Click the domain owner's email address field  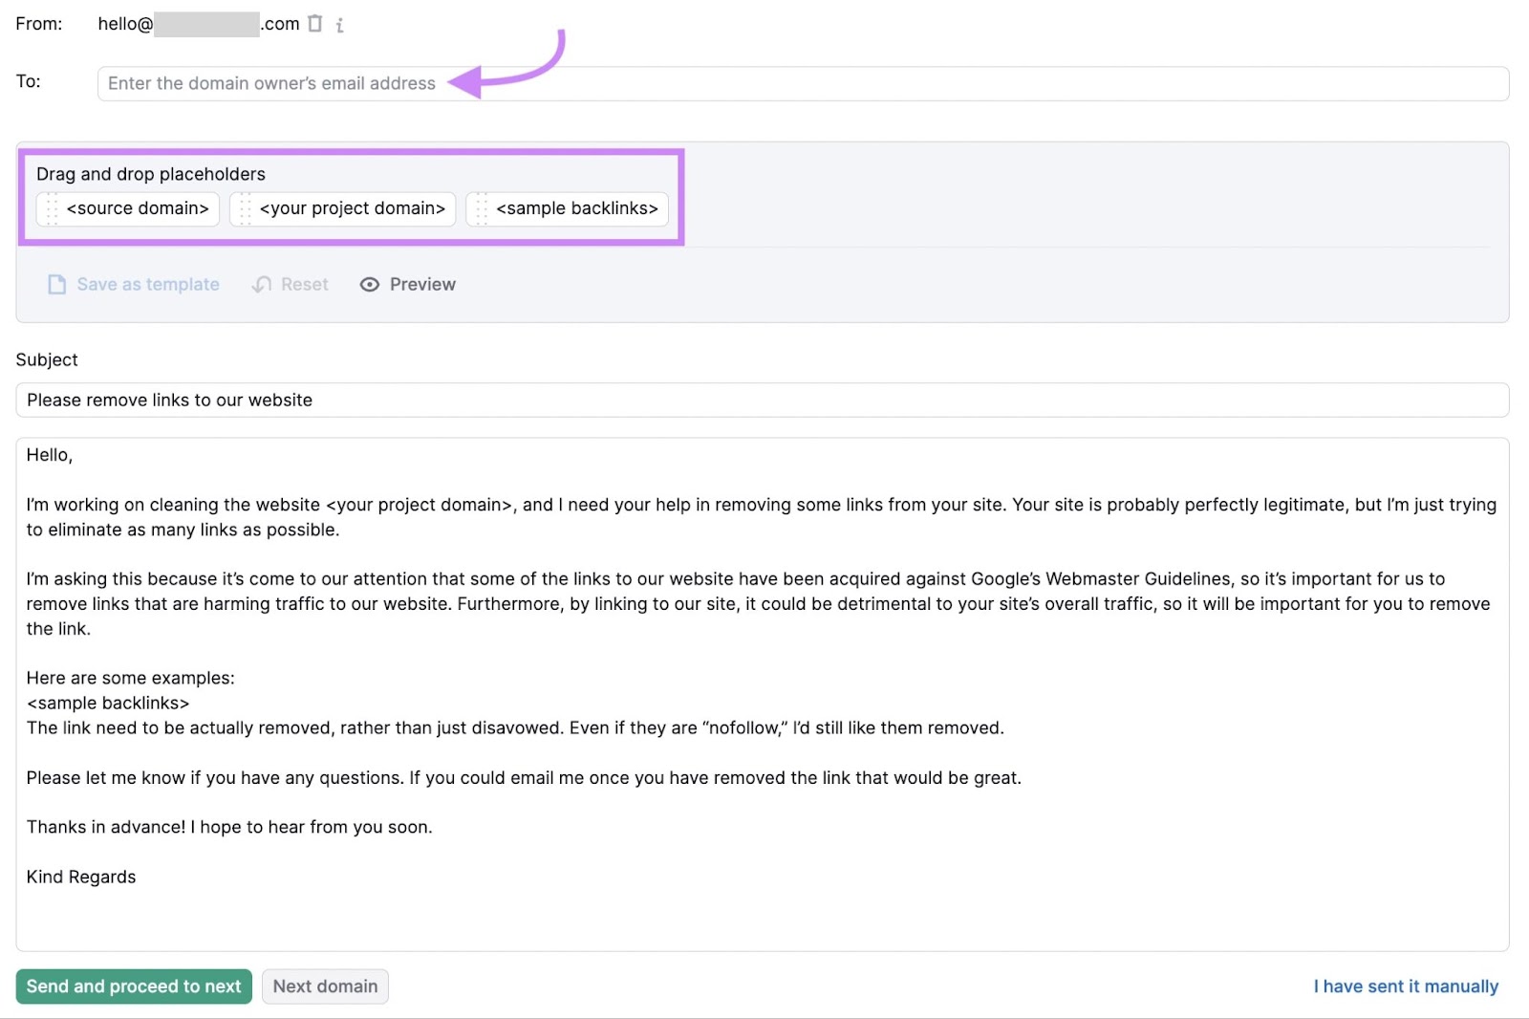(x=803, y=83)
